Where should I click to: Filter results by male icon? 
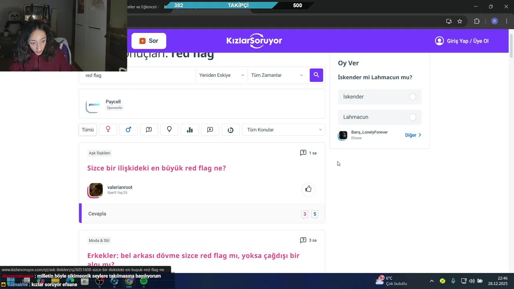point(128,130)
